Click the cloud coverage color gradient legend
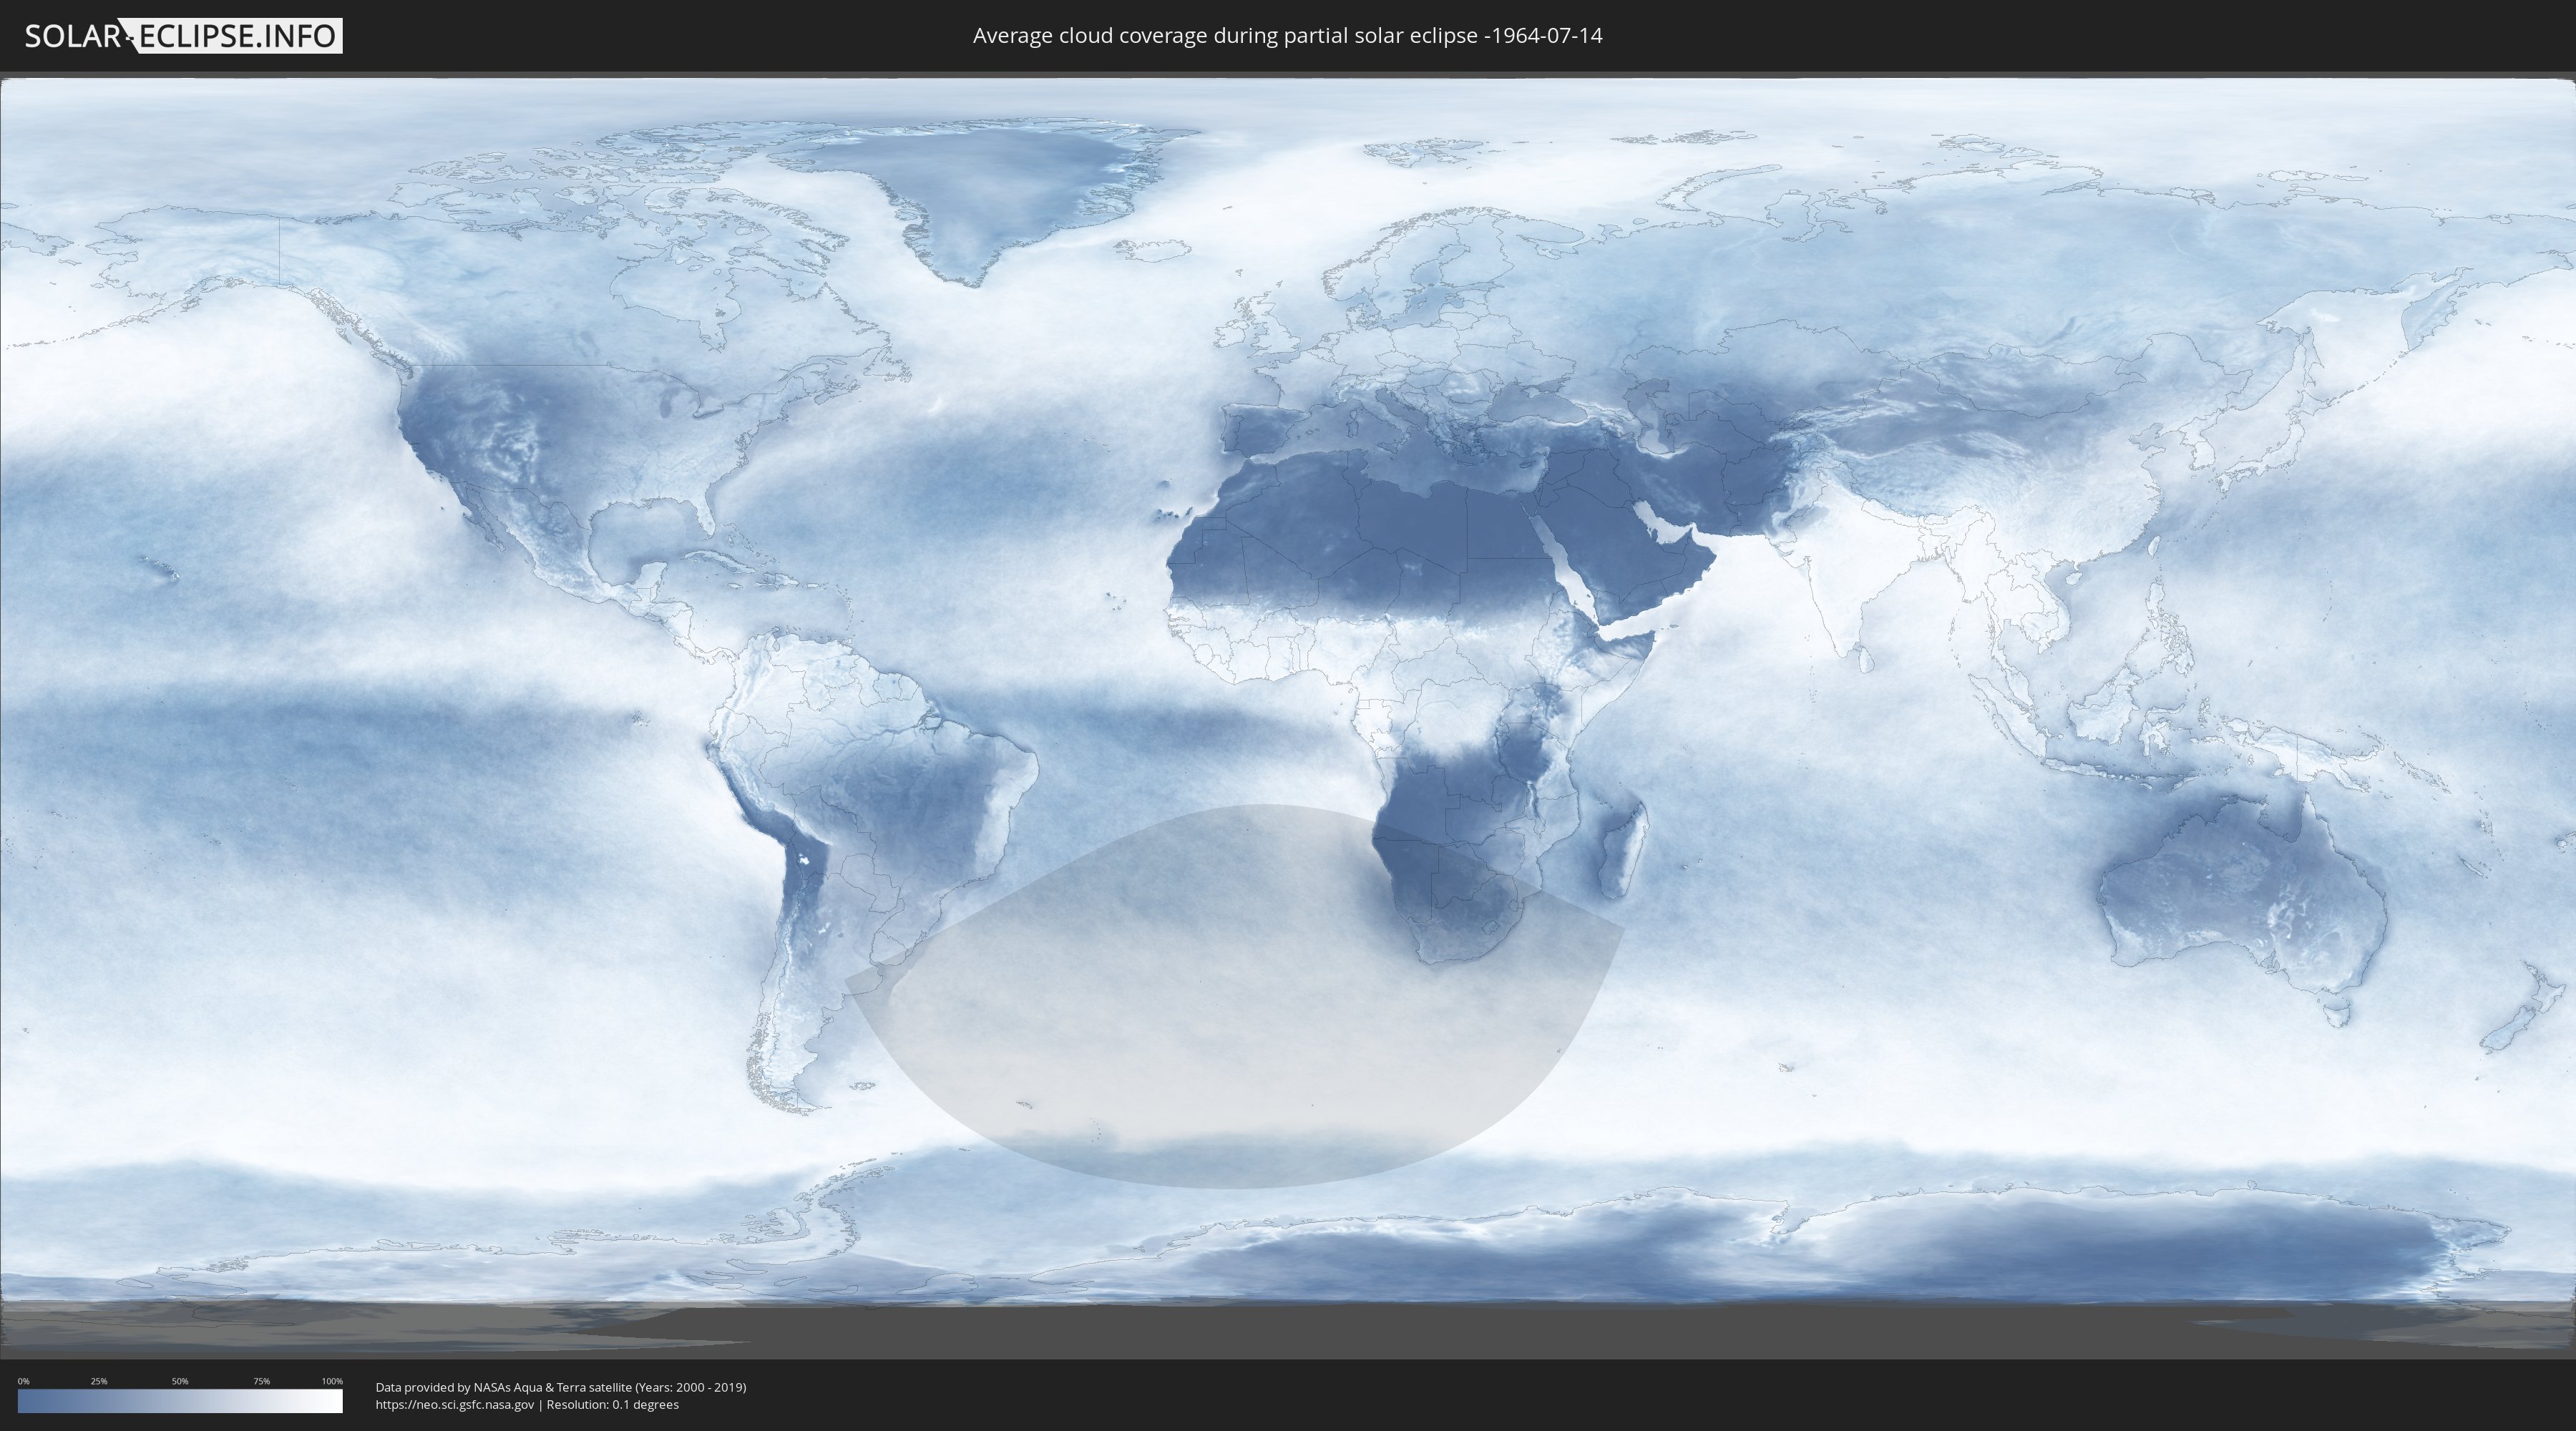 click(x=180, y=1401)
